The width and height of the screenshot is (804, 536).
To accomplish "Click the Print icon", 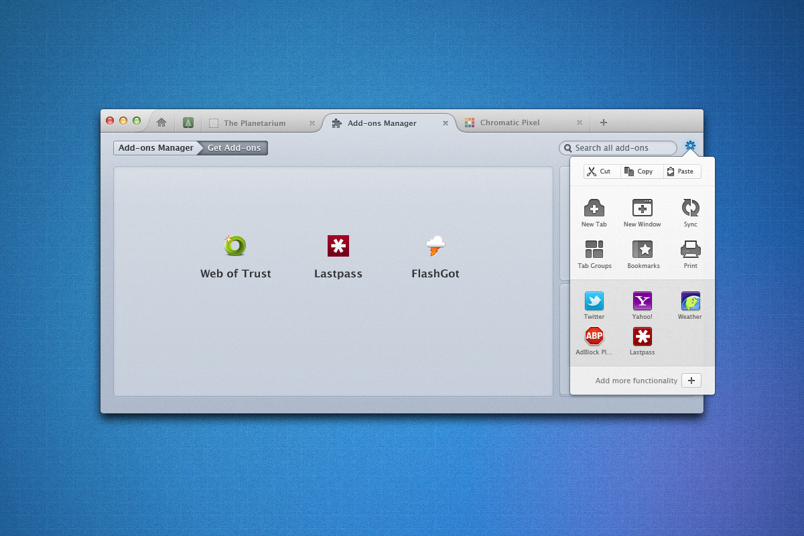I will 690,250.
